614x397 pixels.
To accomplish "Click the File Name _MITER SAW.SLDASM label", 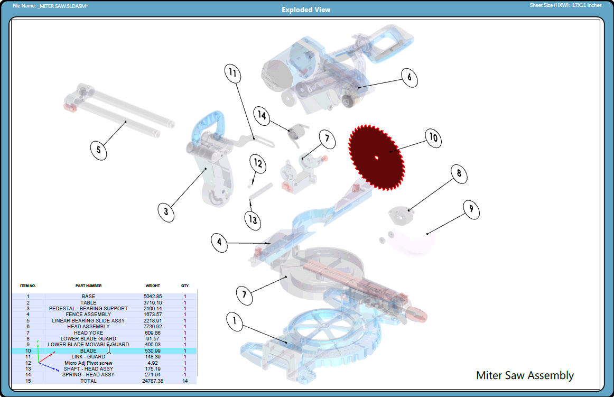I will [50, 6].
